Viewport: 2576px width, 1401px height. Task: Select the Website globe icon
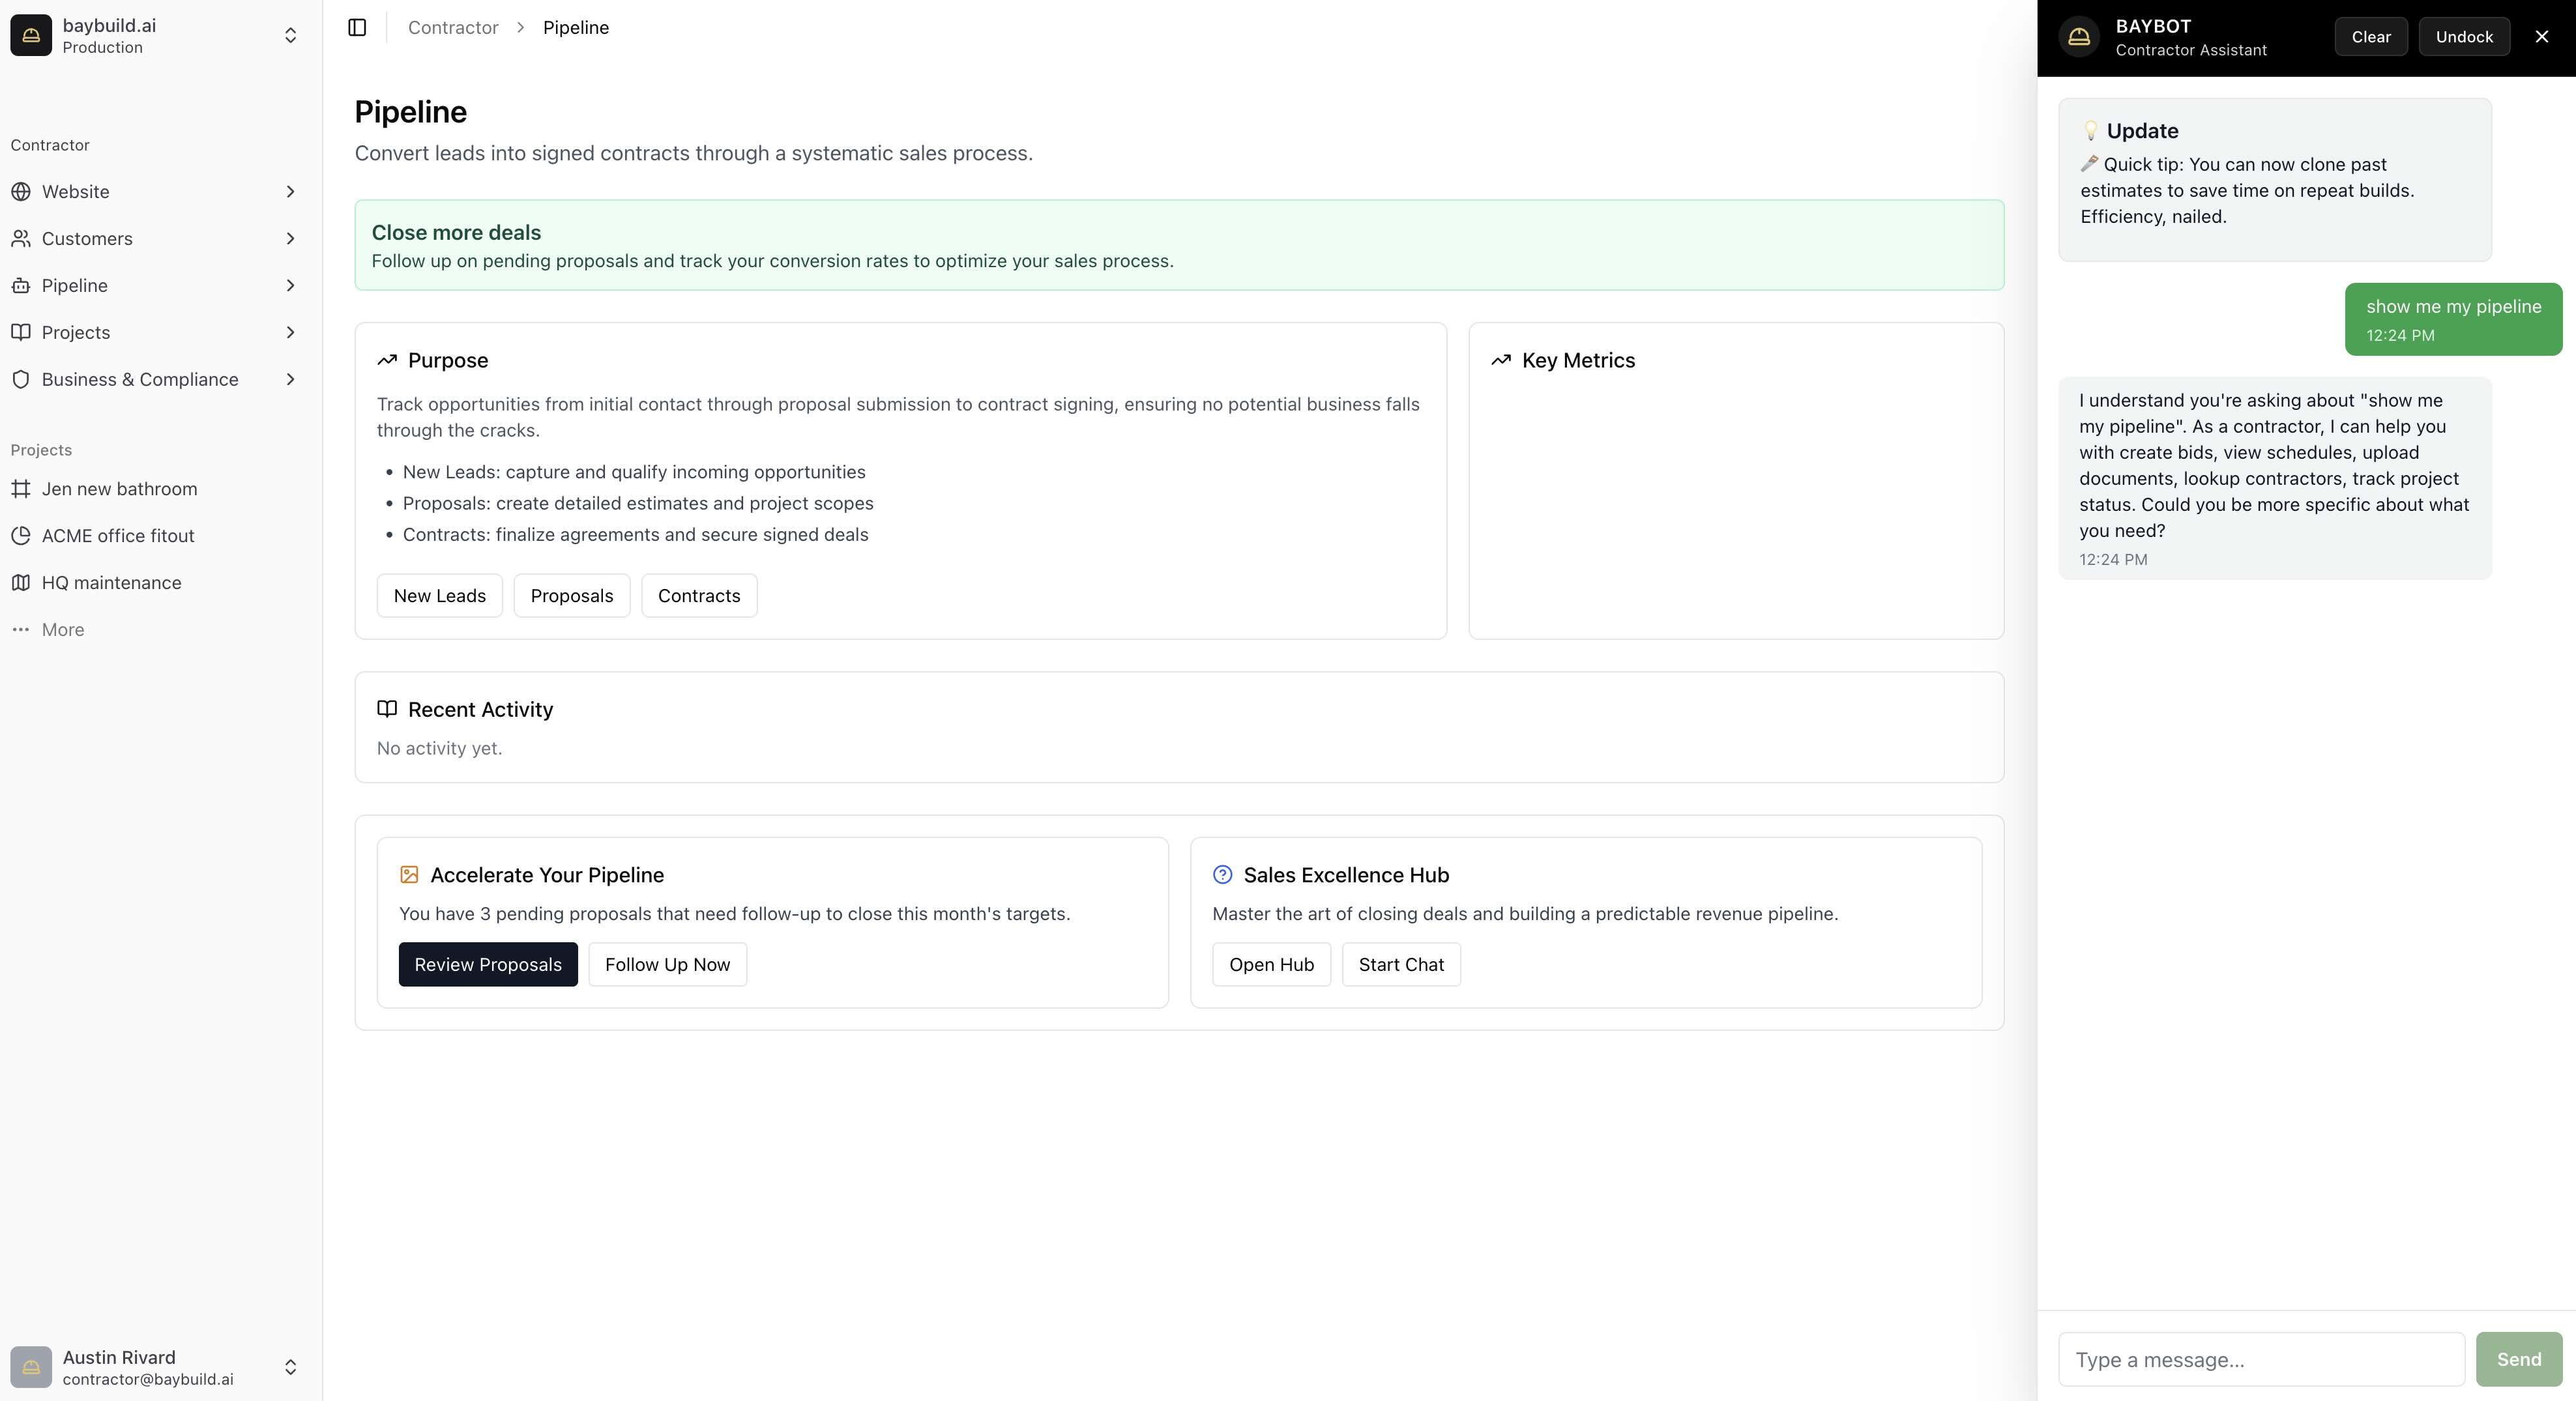click(x=22, y=191)
